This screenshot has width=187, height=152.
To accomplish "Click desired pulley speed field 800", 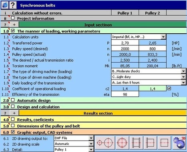I will (153, 49).
